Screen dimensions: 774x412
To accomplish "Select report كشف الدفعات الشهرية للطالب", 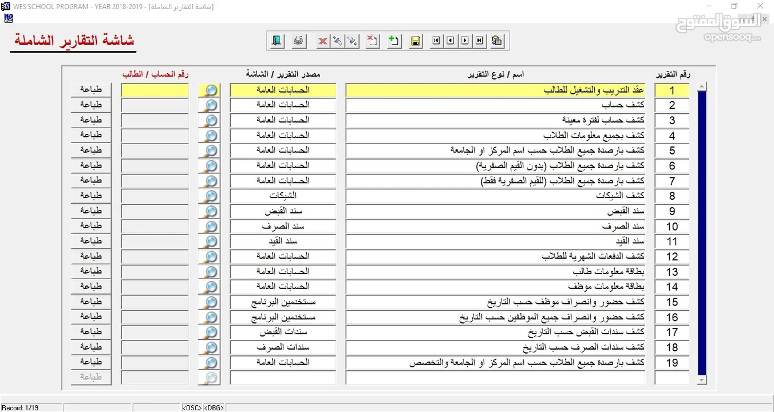I will [x=496, y=256].
